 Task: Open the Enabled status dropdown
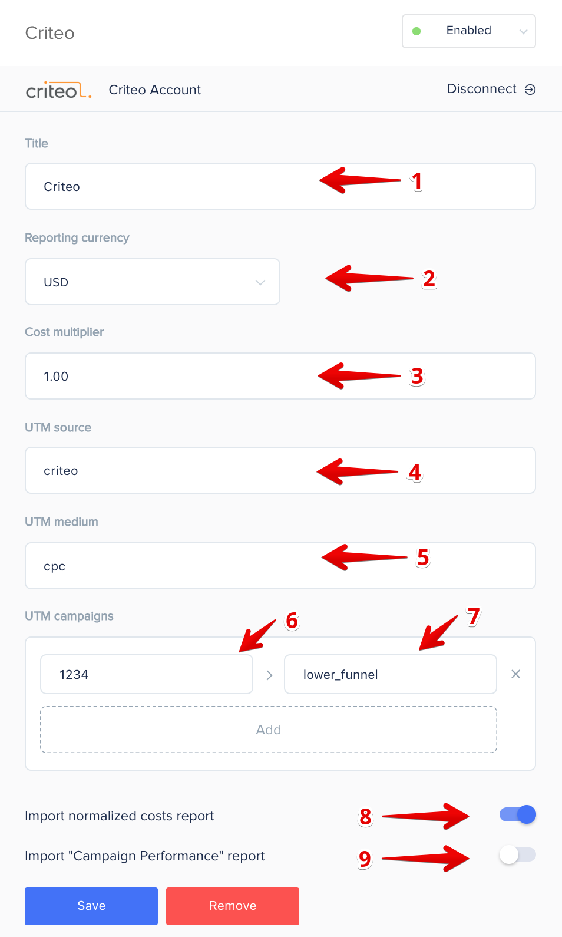[469, 31]
